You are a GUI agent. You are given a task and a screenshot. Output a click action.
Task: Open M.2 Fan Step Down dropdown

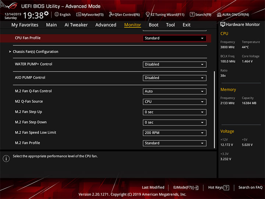coord(174,122)
